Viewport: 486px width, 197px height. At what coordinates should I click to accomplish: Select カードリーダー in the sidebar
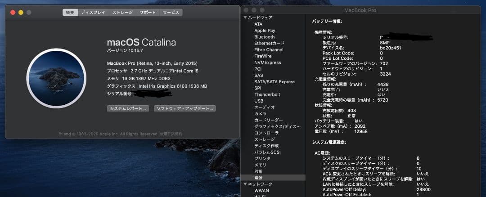pyautogui.click(x=268, y=120)
